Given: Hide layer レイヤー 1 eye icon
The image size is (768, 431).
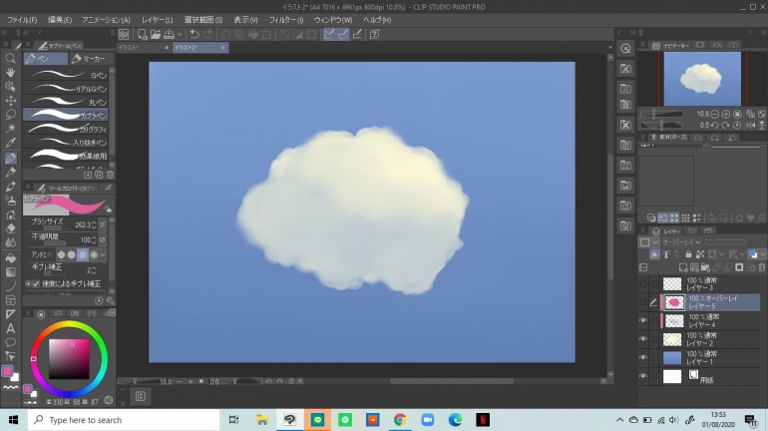Looking at the screenshot, I should pos(643,357).
